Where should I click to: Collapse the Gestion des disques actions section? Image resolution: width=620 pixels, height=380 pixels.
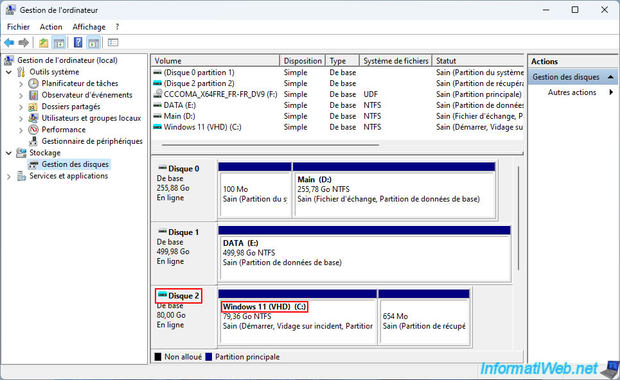pyautogui.click(x=610, y=77)
